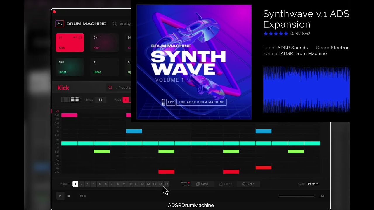Open the Sync Pattern dropdown

[313, 184]
